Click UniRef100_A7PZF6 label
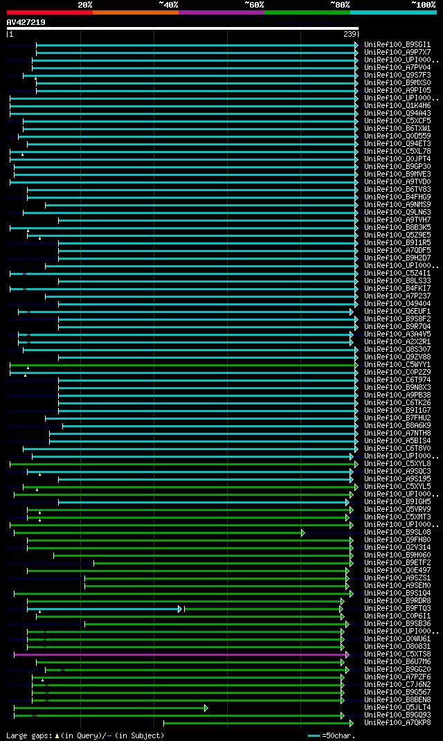This screenshot has height=741, width=443. [x=397, y=677]
